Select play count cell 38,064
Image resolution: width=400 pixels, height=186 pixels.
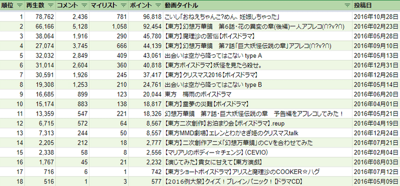pos(40,36)
